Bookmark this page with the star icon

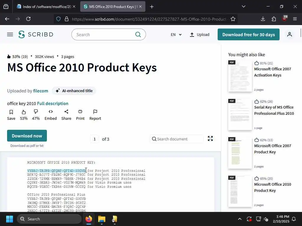point(233,19)
